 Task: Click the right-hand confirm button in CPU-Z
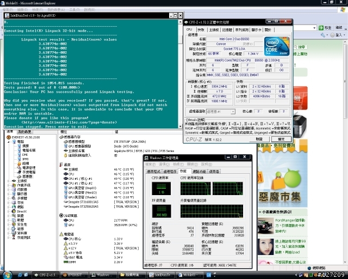(x=281, y=139)
